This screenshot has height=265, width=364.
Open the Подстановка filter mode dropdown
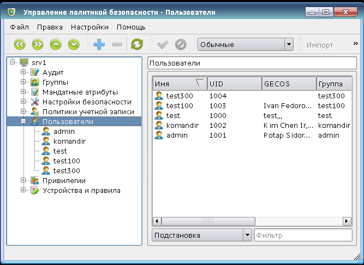(200, 235)
